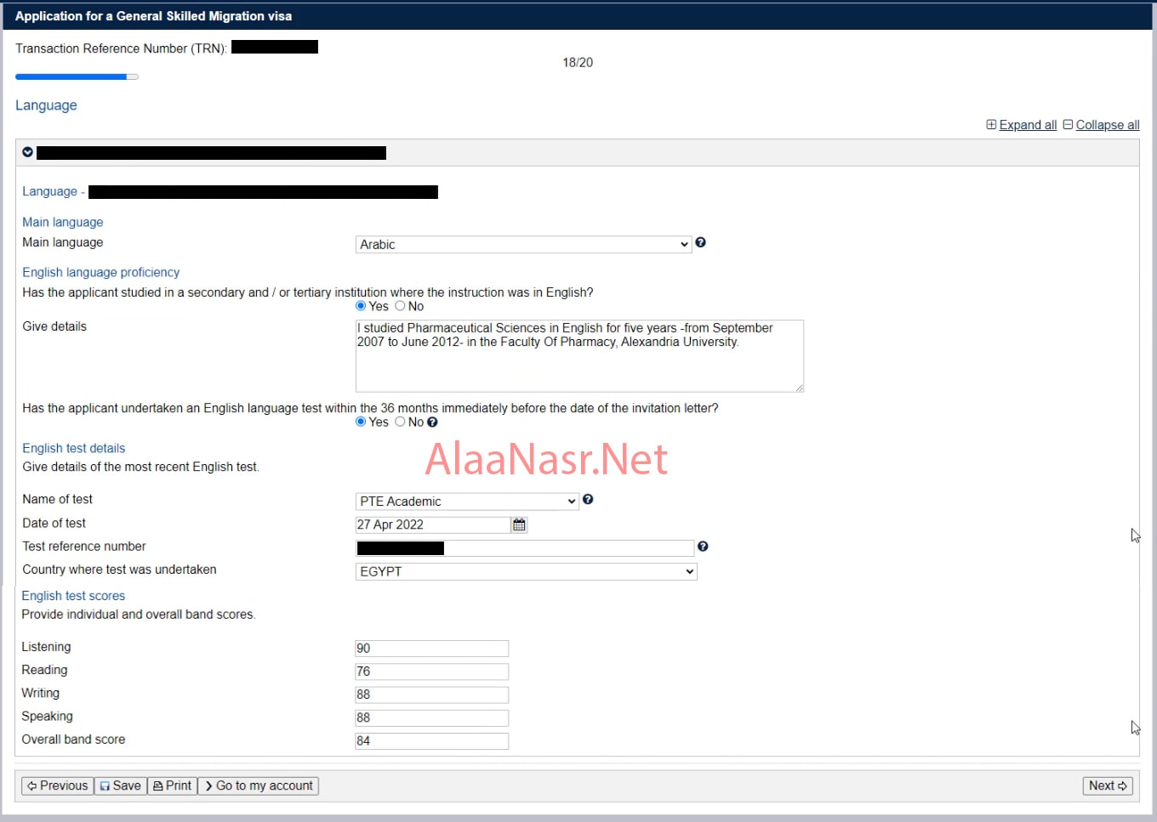
Task: Open the Name of test dropdown
Action: (x=466, y=502)
